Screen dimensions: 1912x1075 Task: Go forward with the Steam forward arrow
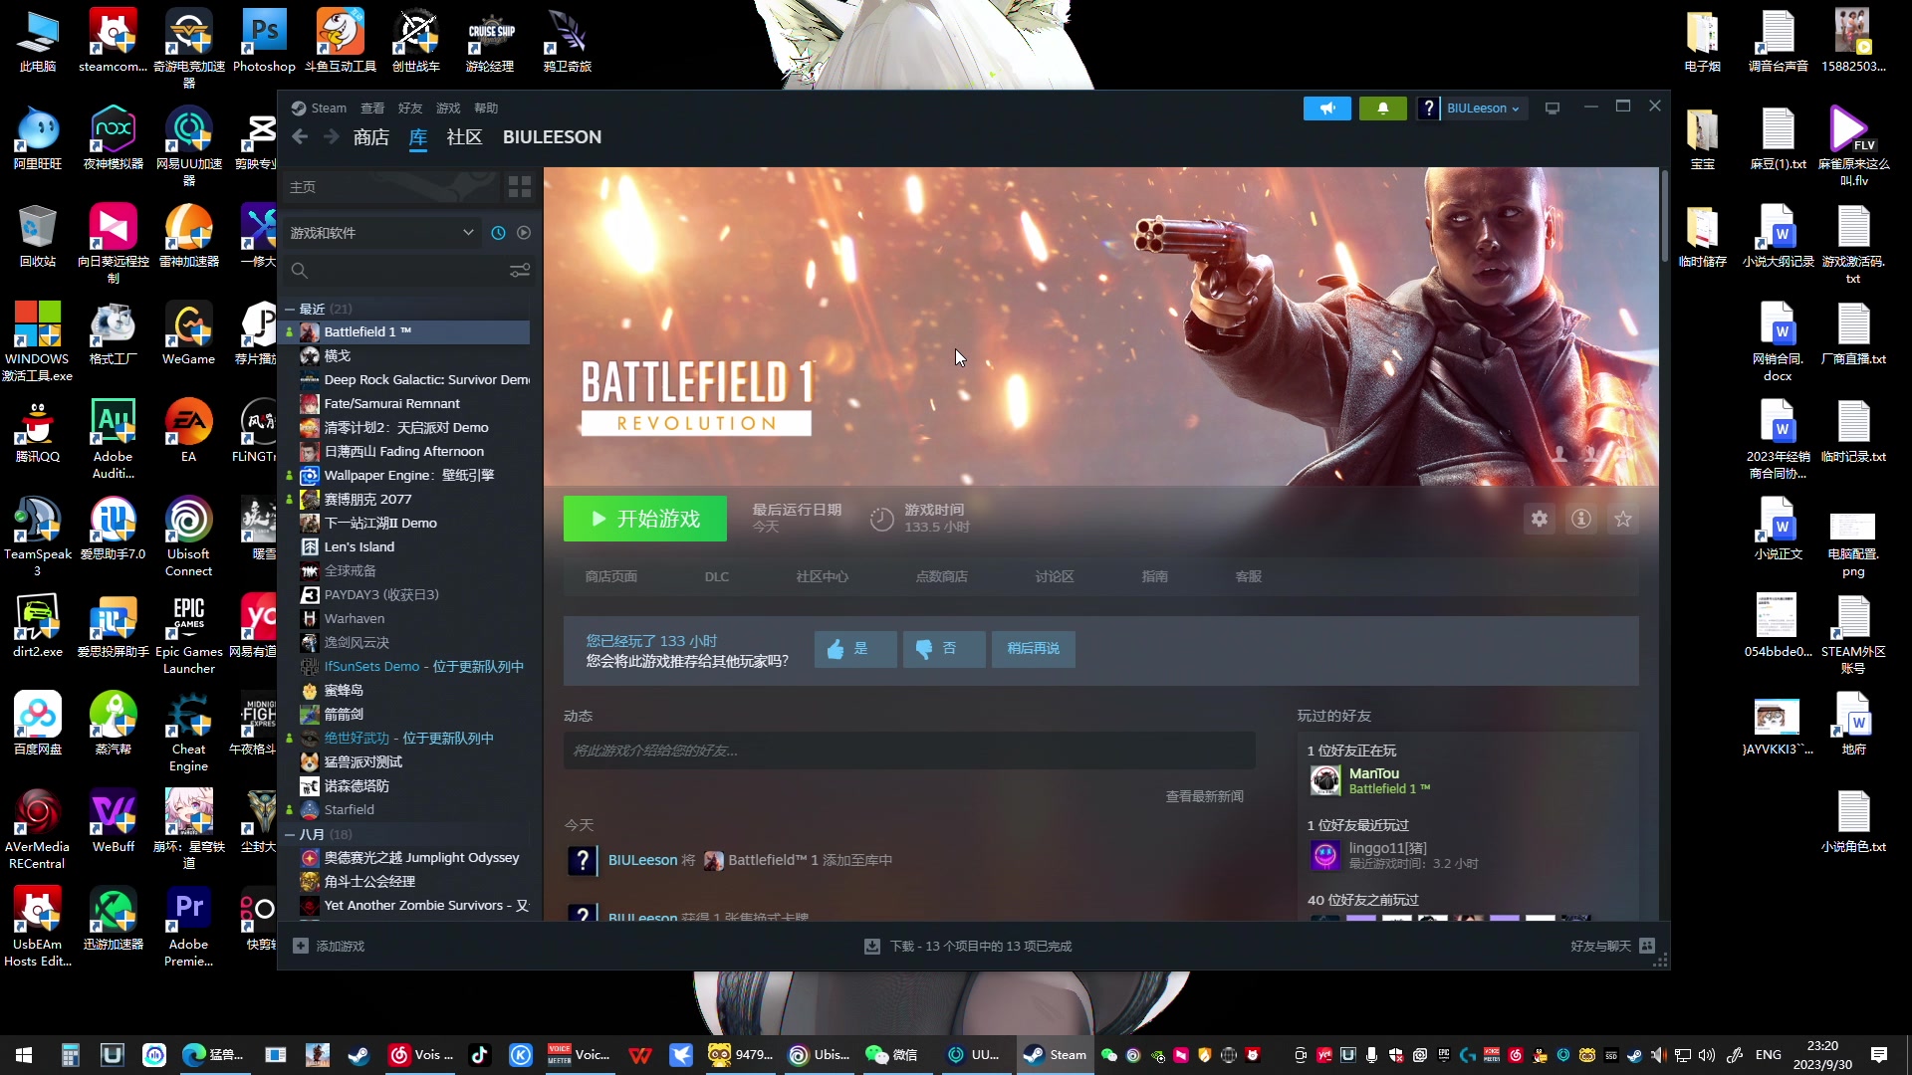point(332,137)
